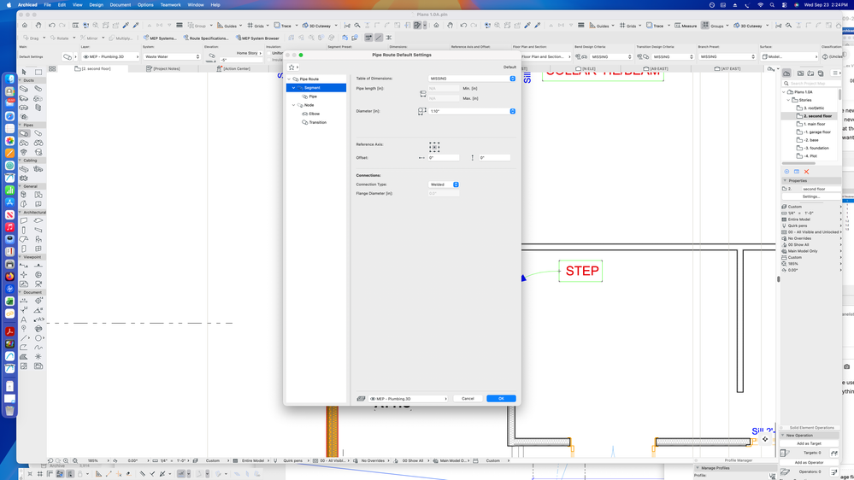Open Finder from the Dock
Viewport: 854px width, 480px height.
[x=9, y=79]
